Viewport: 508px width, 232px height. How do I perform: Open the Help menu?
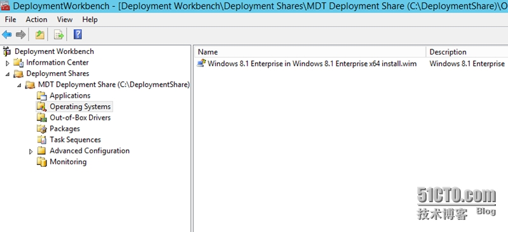pos(90,20)
